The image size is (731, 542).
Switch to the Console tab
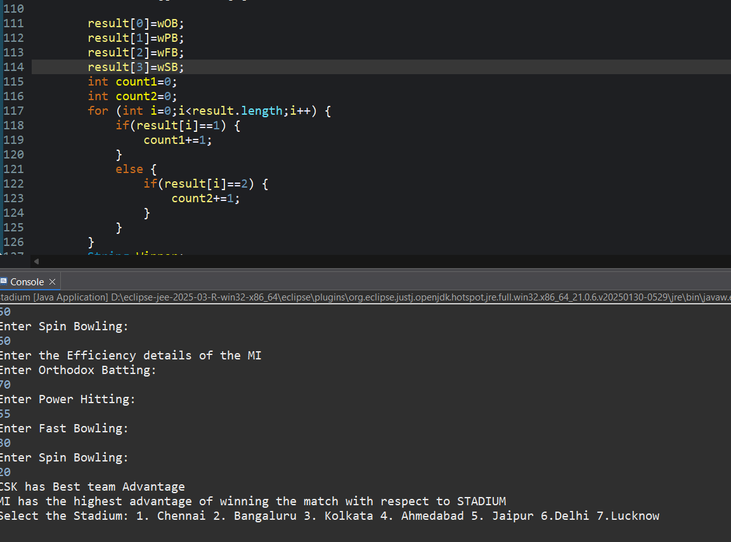[x=29, y=281]
